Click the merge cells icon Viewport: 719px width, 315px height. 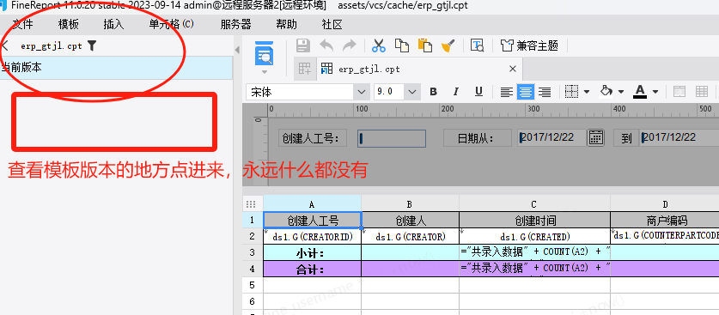tap(679, 92)
